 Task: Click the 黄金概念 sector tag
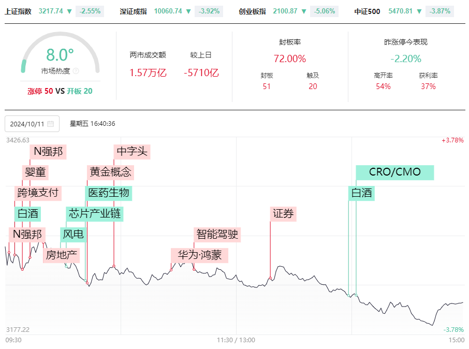click(x=110, y=172)
